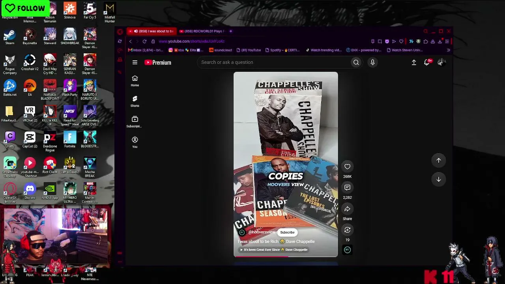Screen dimensions: 505x284
Task: Go to the next short
Action: tap(439, 179)
